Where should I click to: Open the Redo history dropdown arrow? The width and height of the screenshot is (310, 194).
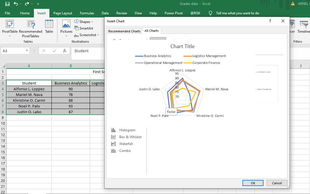pyautogui.click(x=32, y=4)
